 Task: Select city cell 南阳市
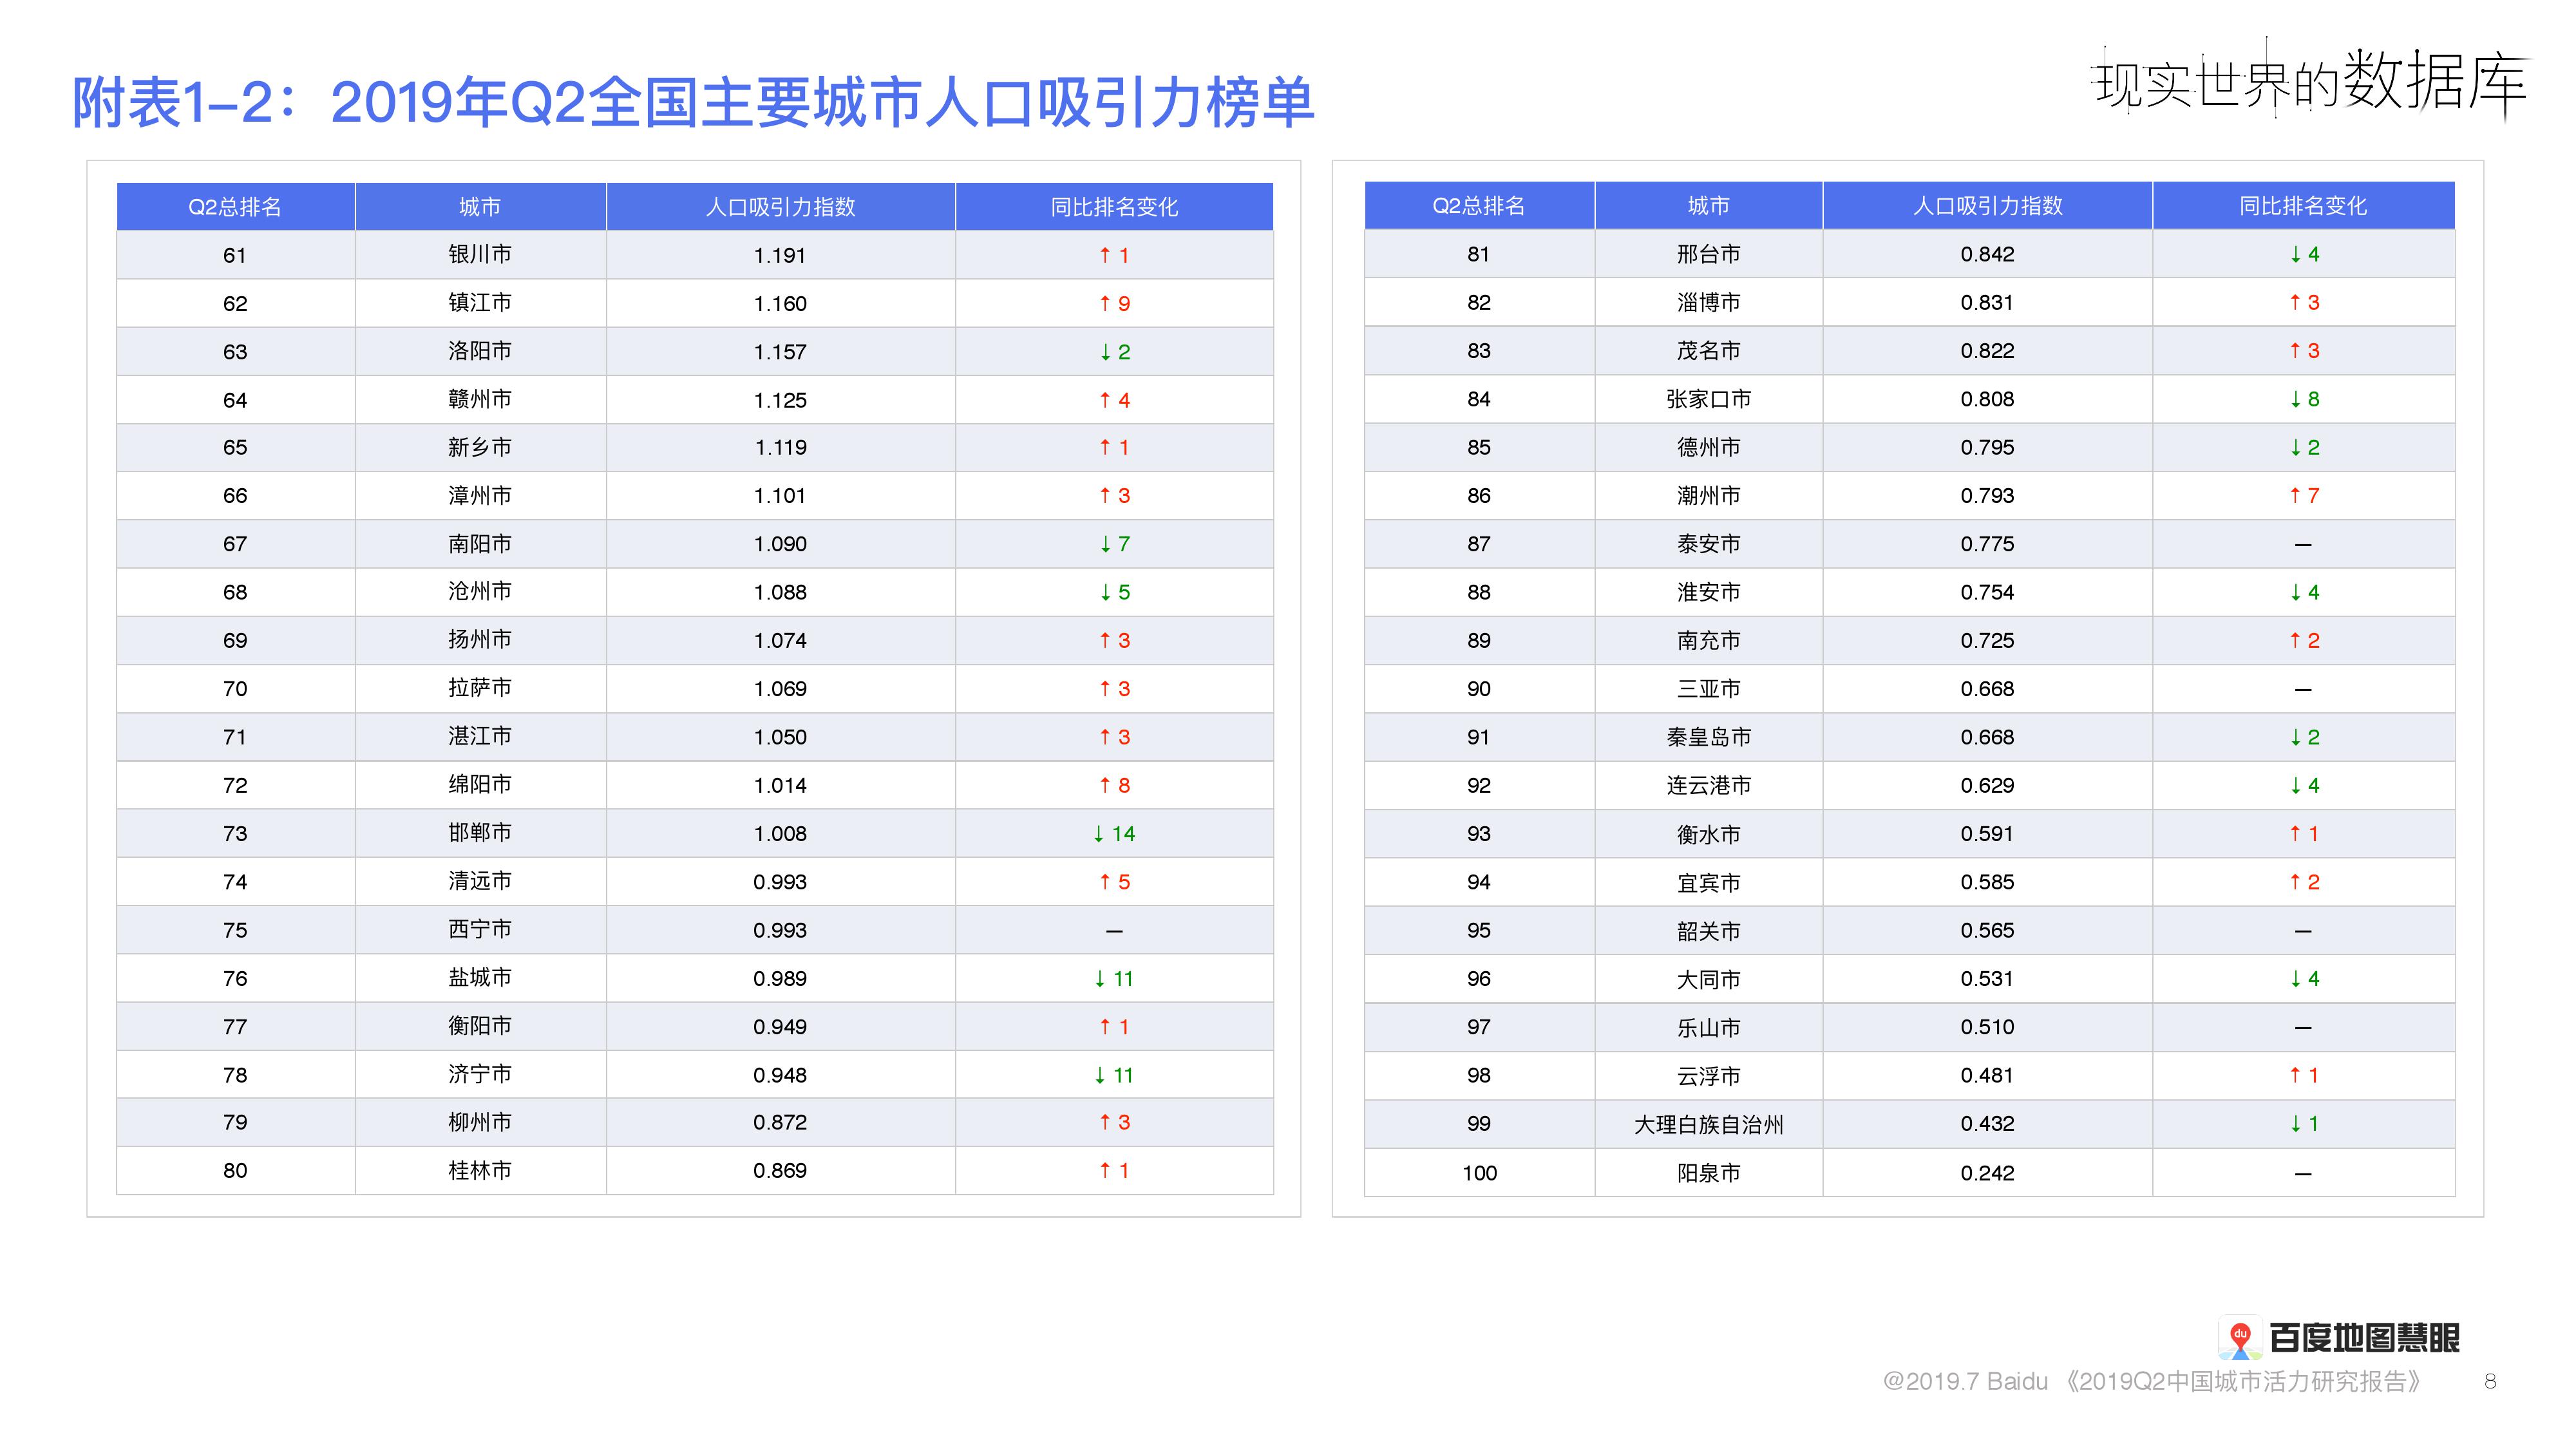coord(480,543)
